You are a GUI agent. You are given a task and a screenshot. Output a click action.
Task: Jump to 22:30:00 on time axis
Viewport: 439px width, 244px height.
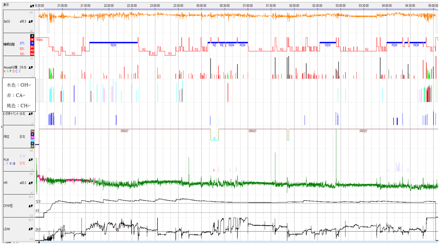132,6
